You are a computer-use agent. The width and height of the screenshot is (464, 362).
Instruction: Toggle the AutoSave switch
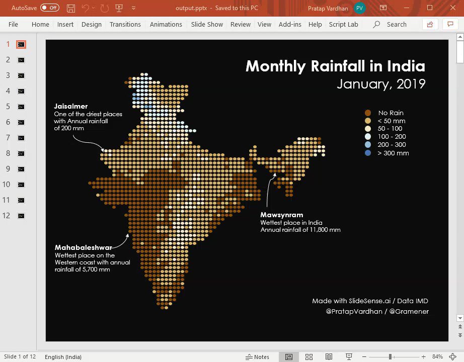pos(49,8)
